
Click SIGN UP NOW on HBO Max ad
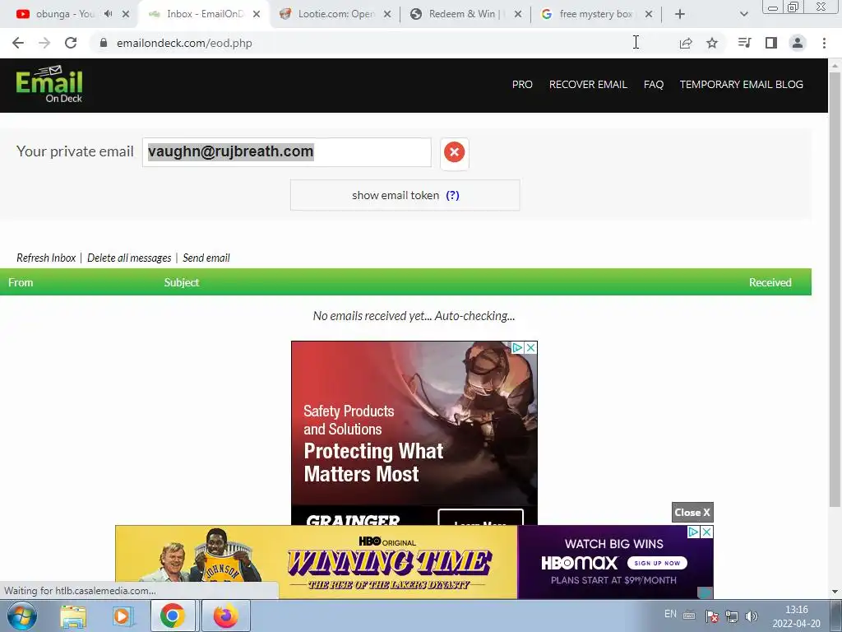657,563
